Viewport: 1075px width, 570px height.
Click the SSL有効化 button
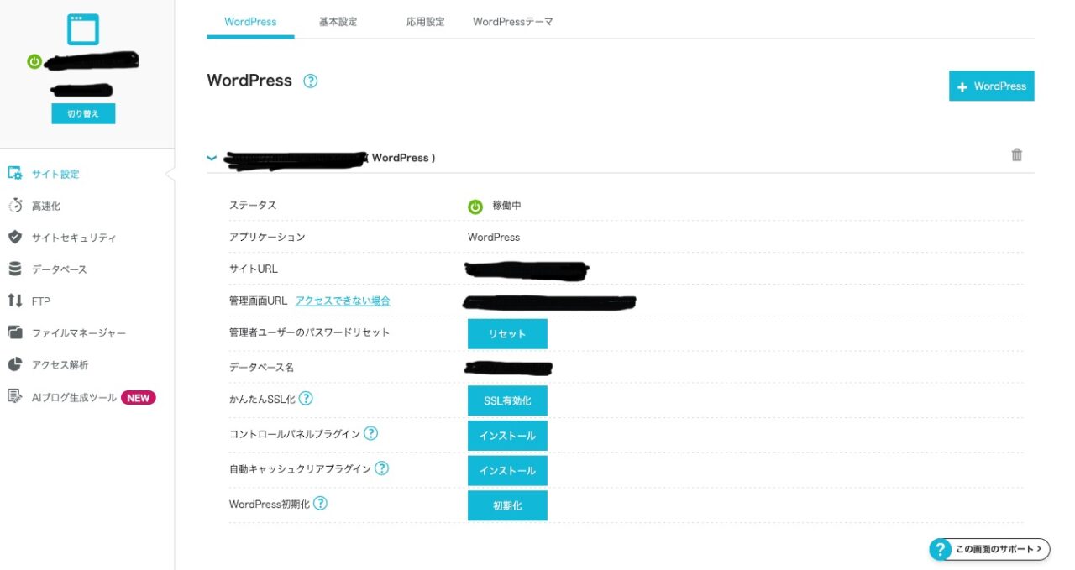[x=507, y=400]
